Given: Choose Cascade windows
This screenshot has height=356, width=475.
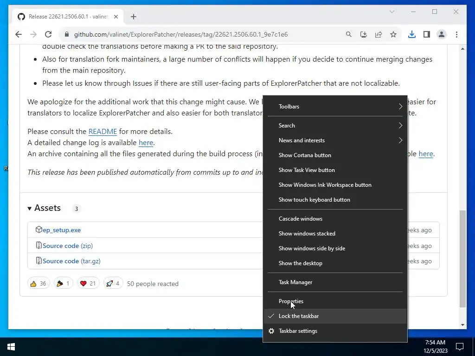Looking at the screenshot, I should (x=335, y=219).
